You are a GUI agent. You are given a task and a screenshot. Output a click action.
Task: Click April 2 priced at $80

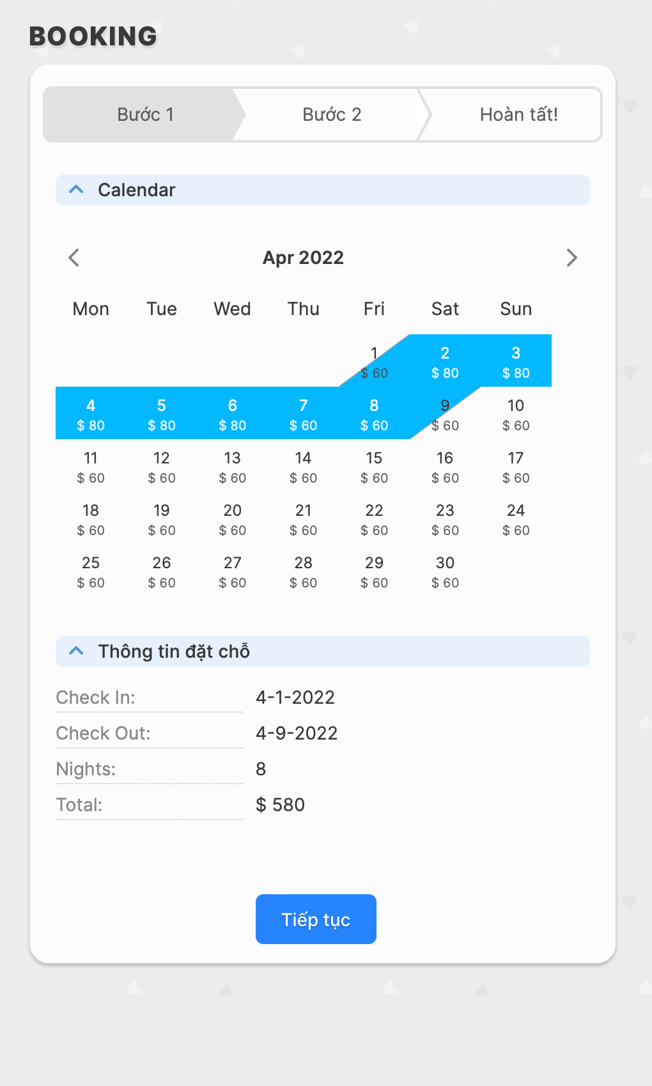click(445, 361)
